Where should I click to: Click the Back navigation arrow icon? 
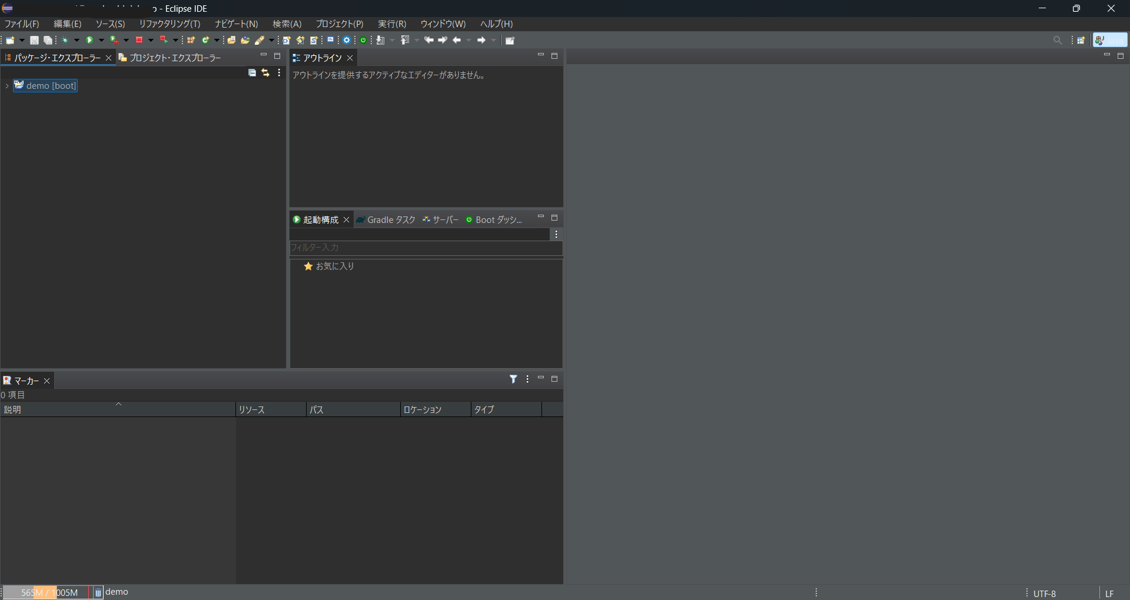[x=457, y=41]
